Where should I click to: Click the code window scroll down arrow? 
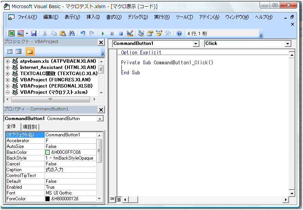(292, 193)
